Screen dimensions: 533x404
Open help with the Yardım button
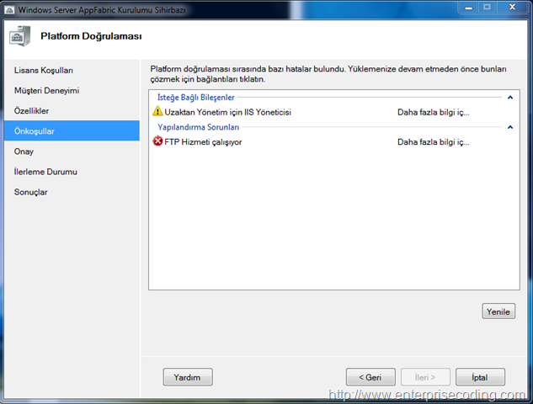(188, 377)
